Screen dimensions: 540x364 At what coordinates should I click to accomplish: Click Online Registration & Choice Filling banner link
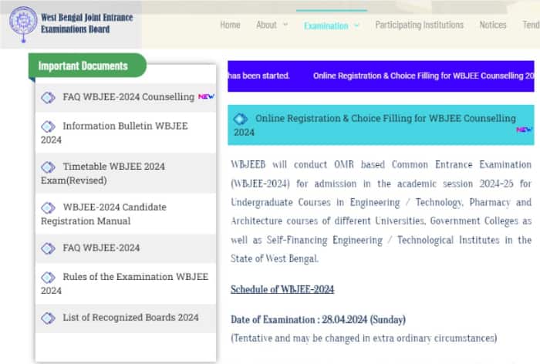click(385, 119)
